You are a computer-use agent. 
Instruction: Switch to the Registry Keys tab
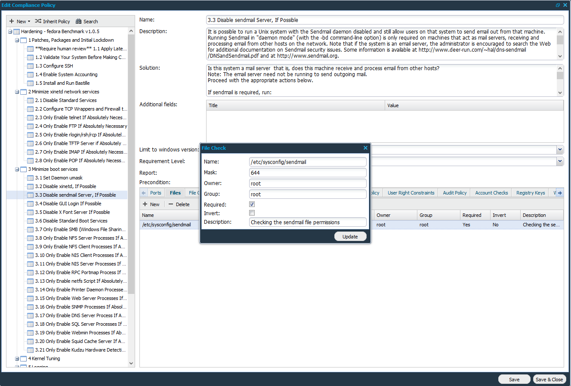530,192
